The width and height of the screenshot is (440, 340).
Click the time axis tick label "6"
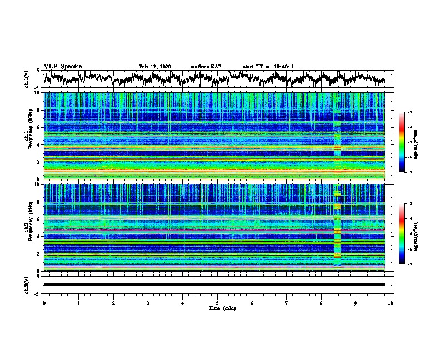(252, 303)
